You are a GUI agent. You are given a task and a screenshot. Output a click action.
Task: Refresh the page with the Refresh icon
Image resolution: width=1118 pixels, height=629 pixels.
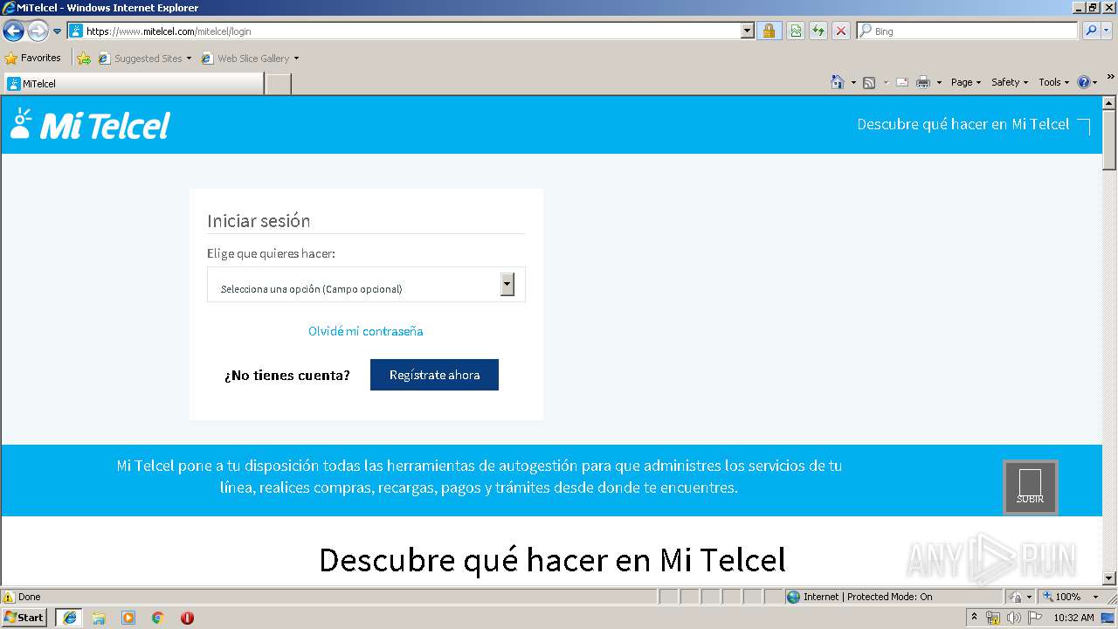click(x=818, y=31)
